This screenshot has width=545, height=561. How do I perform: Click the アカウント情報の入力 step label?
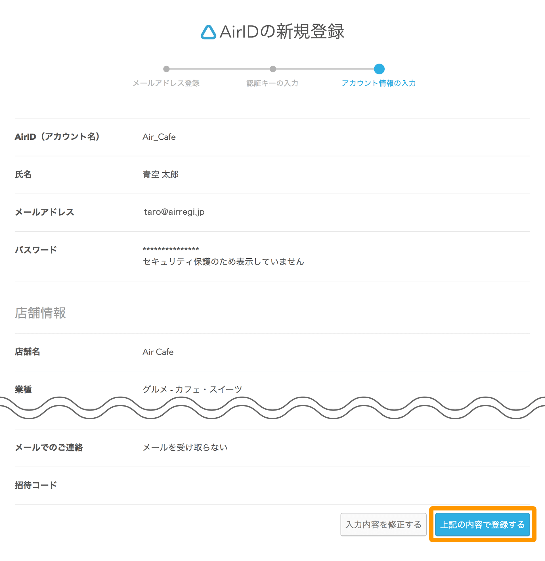(x=379, y=83)
